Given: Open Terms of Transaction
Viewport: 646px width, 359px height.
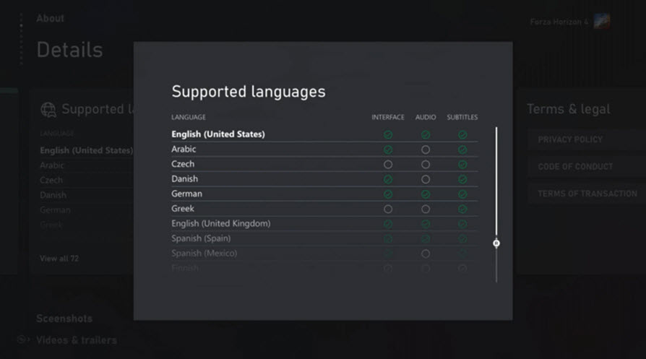Looking at the screenshot, I should click(587, 194).
